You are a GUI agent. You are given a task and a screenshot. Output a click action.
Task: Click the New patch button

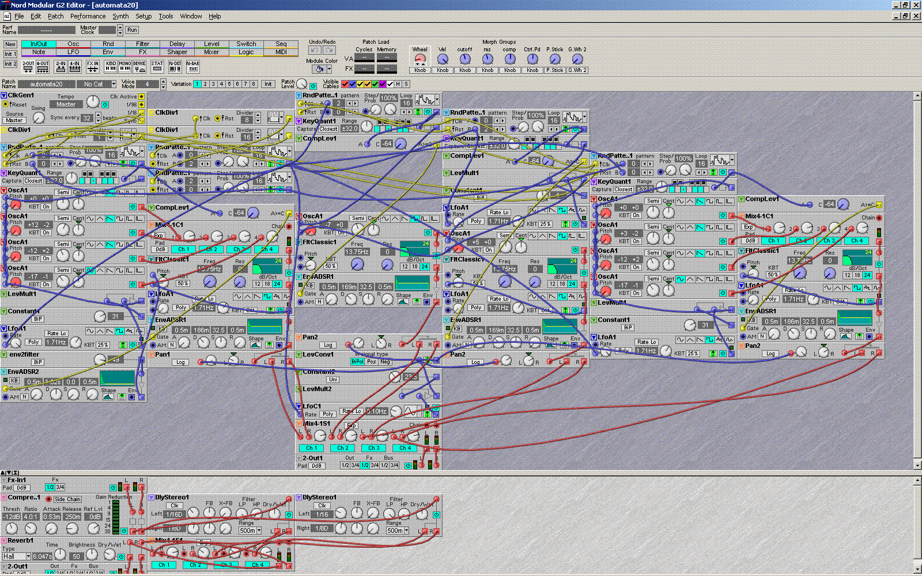pos(10,44)
